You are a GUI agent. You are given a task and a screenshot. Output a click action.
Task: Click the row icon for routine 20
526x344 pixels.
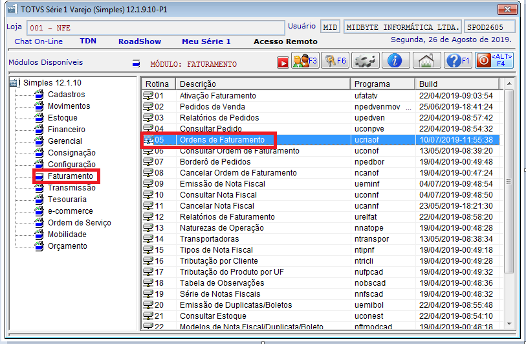(148, 305)
